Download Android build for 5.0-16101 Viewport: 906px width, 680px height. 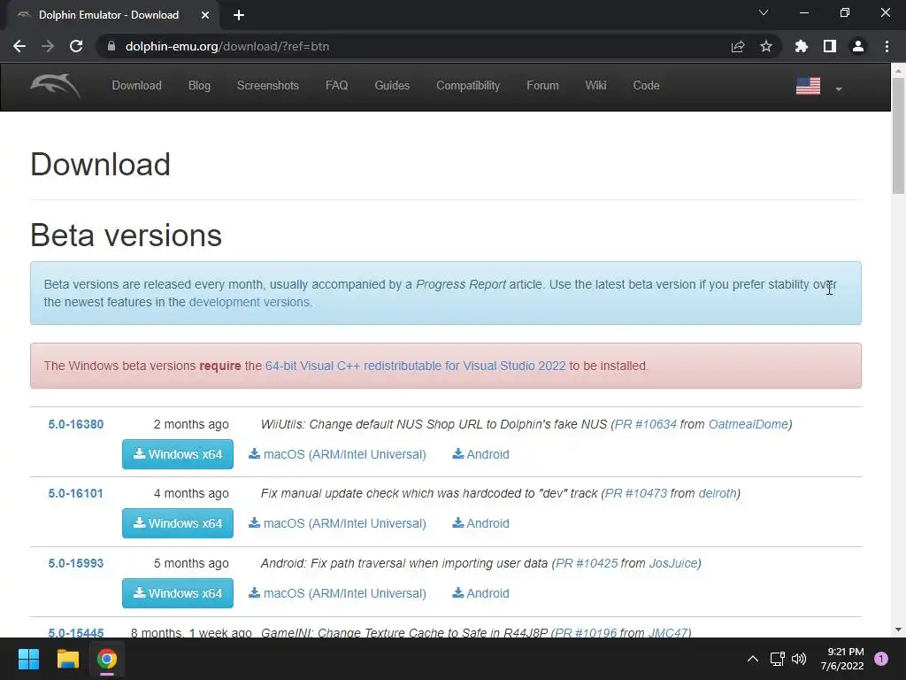tap(480, 523)
